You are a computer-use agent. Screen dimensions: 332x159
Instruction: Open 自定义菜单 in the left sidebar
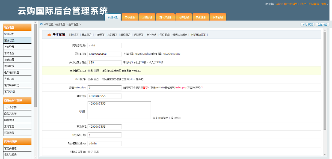point(17,114)
